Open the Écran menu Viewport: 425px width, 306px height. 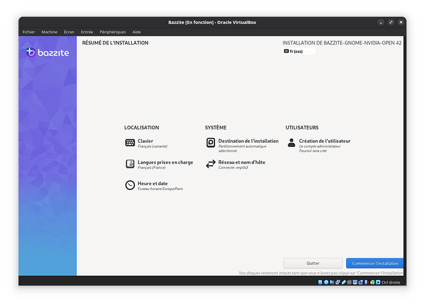tap(70, 32)
